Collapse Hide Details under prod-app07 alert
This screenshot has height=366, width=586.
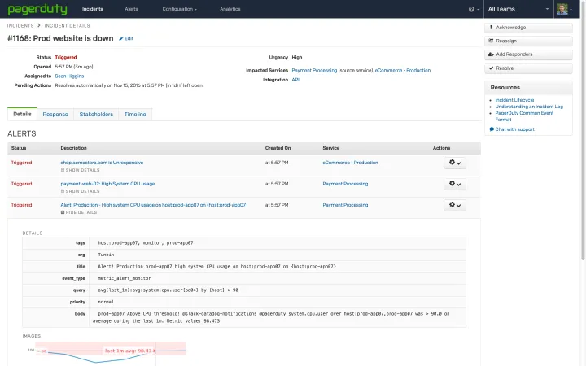(x=80, y=212)
